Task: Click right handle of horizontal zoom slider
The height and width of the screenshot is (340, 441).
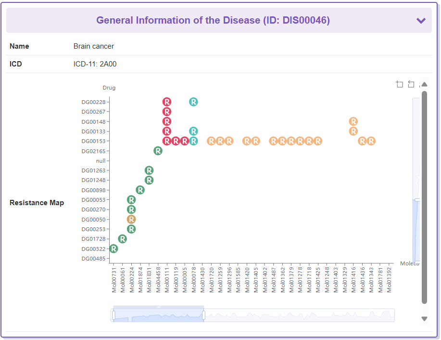Action: 204,315
